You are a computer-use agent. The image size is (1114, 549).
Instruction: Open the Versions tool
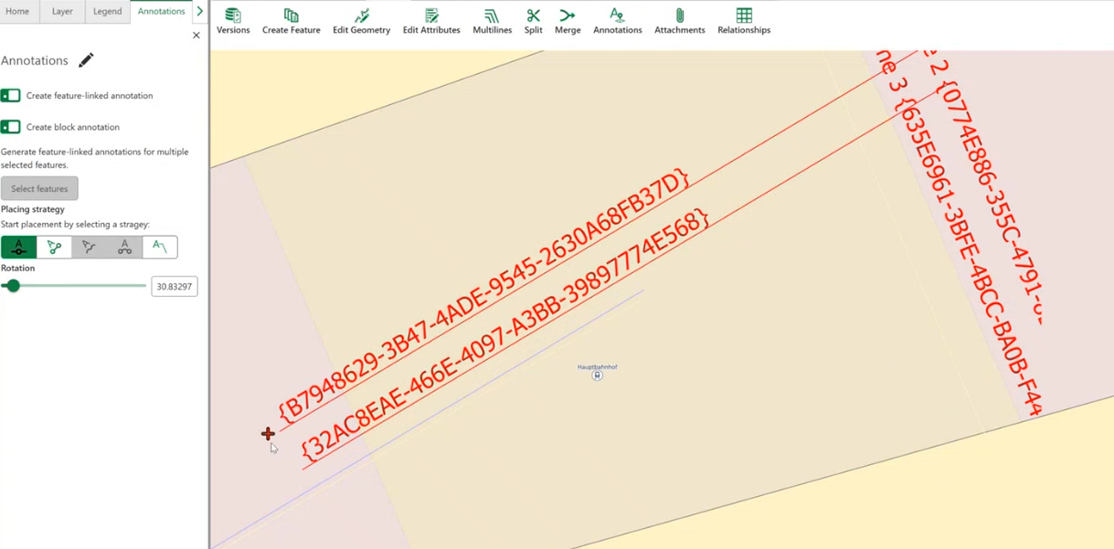[233, 21]
